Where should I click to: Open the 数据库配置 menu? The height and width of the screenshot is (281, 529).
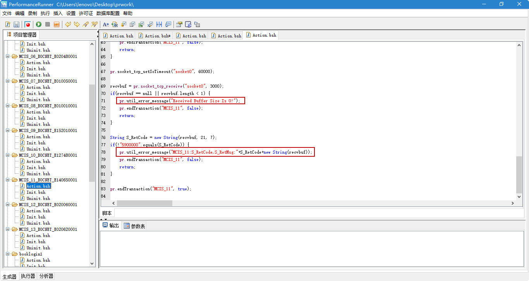[x=108, y=14]
